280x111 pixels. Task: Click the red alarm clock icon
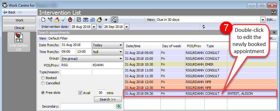tap(70, 20)
